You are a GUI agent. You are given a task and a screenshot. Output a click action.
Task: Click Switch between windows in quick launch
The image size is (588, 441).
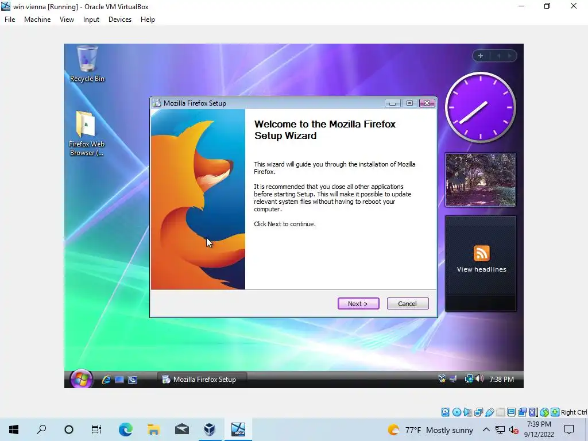tap(133, 380)
